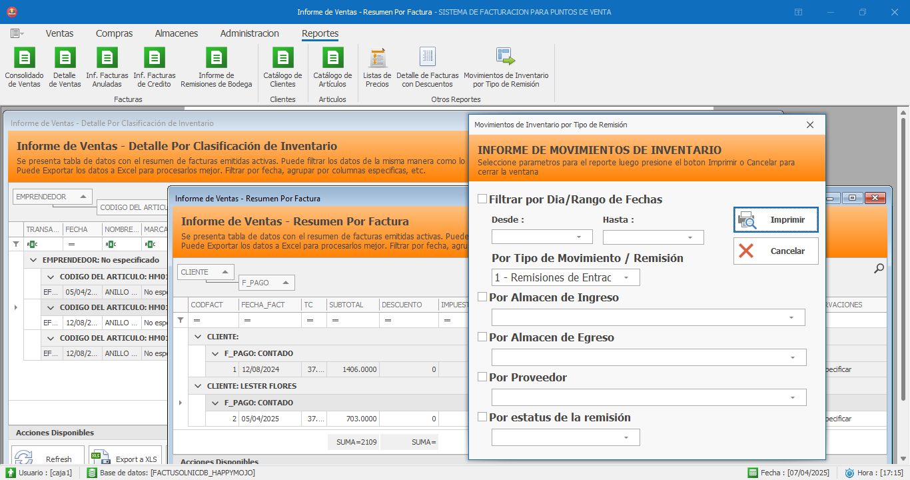This screenshot has height=480, width=910.
Task: Click Export a XLS button
Action: (x=125, y=459)
